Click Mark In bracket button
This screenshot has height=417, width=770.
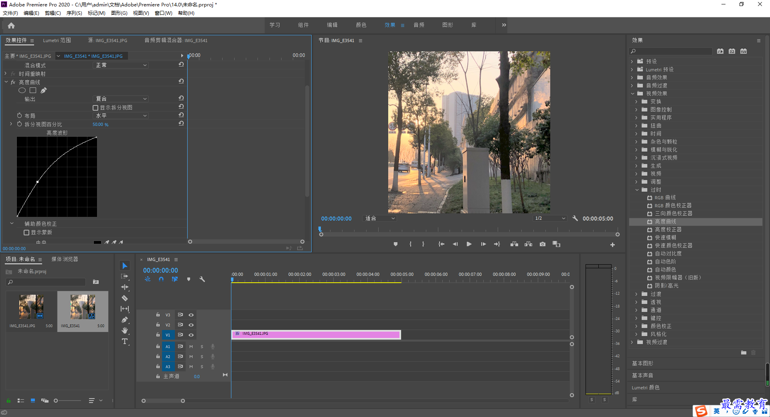[410, 244]
